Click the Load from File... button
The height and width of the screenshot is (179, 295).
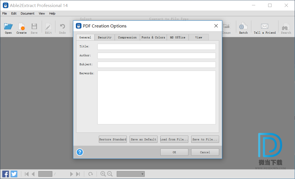click(174, 139)
